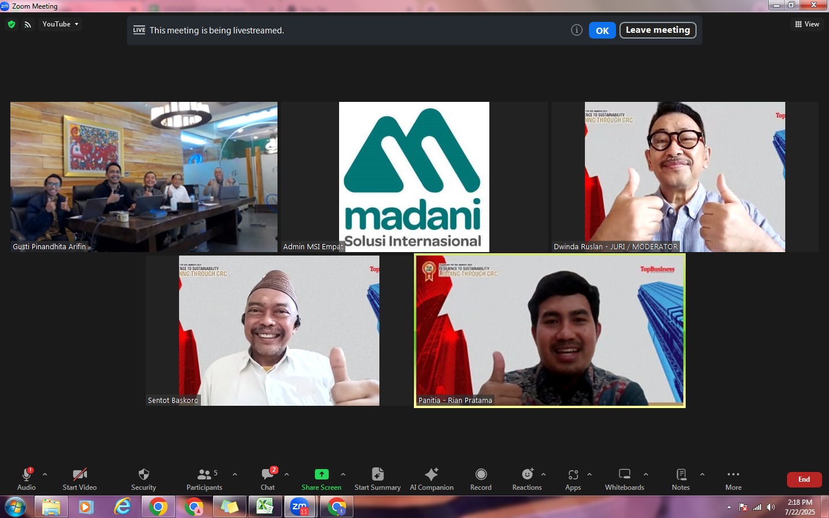Click the Leave meeting button

(x=657, y=30)
